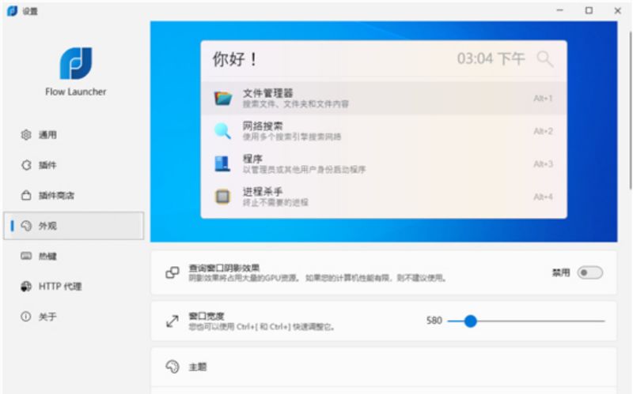
Task: Click the 文件管理器 folder icon in preview
Action: [x=223, y=99]
